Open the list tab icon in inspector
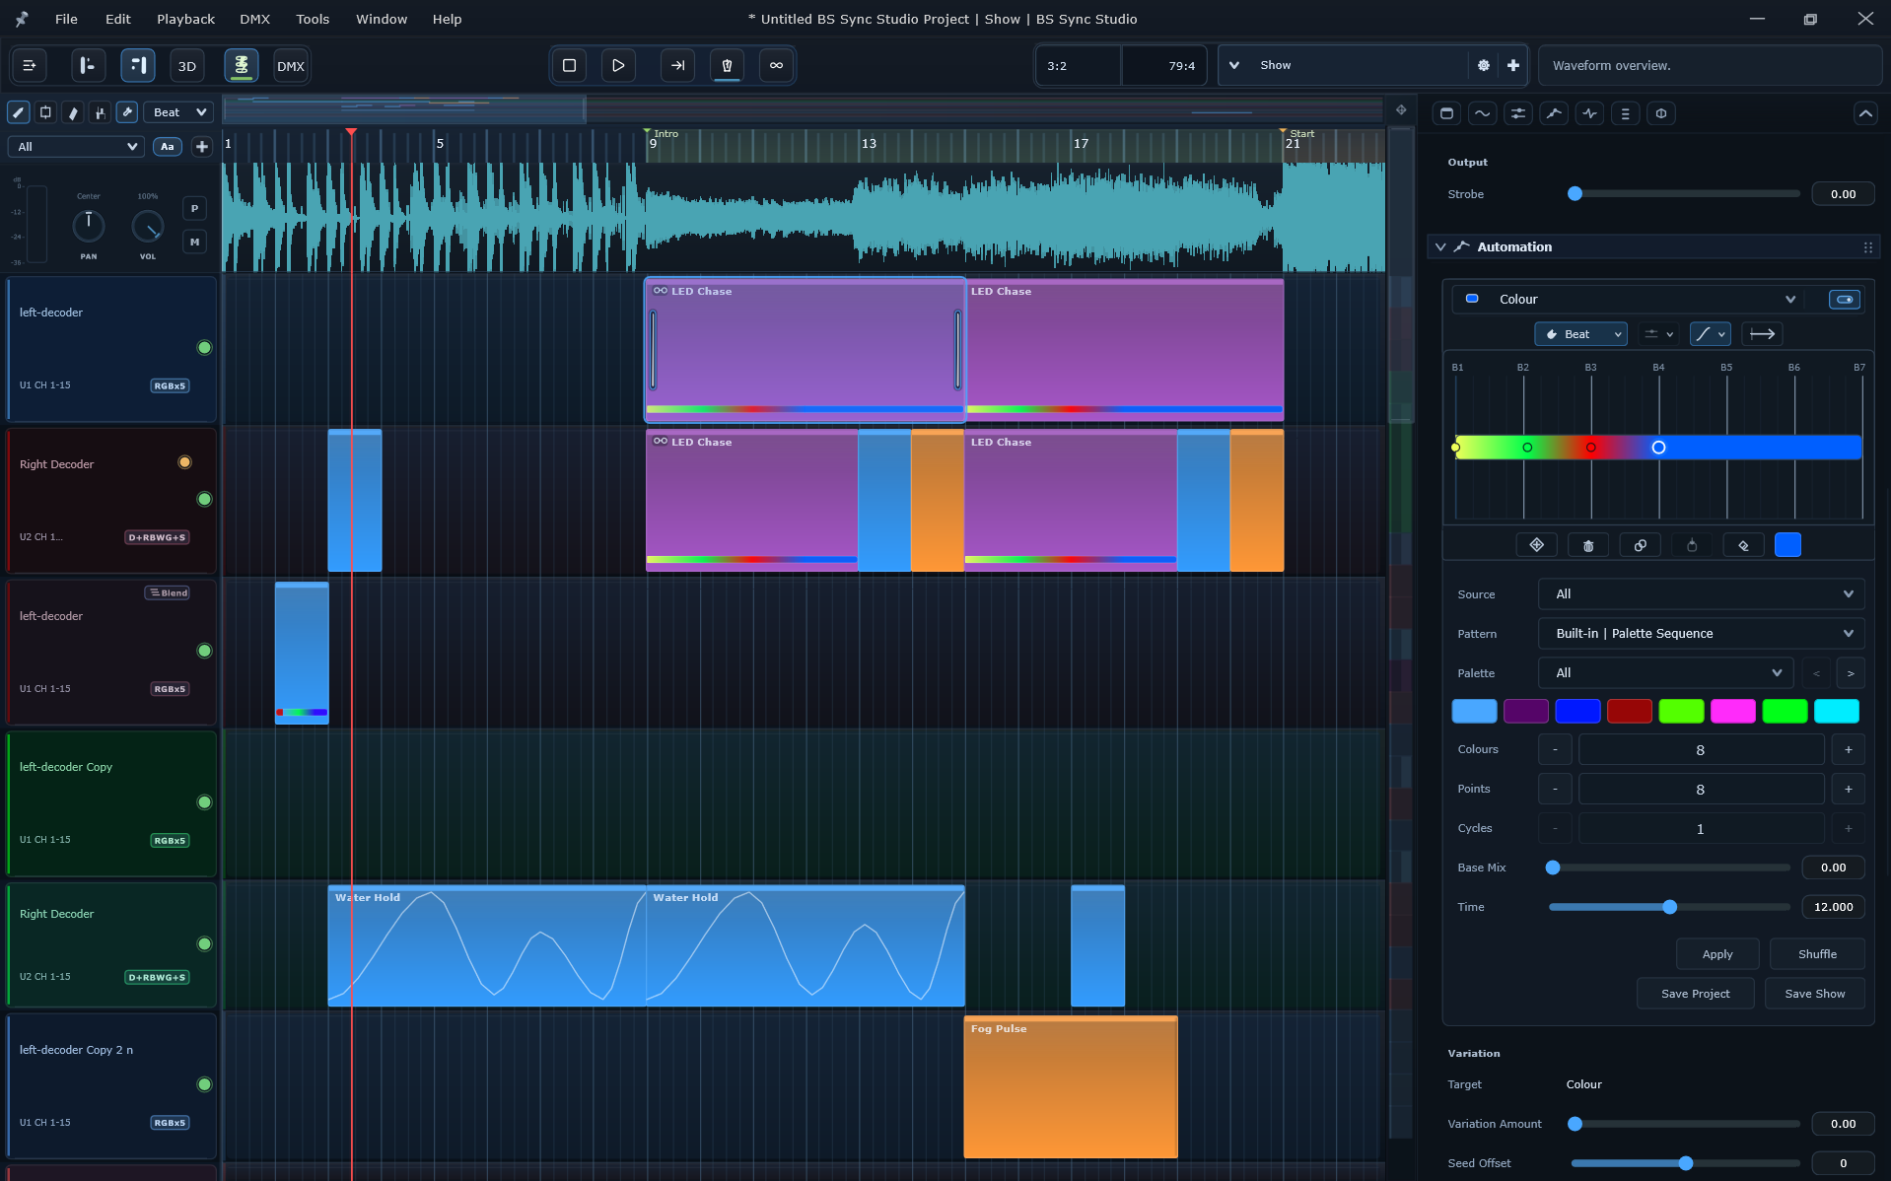The height and width of the screenshot is (1181, 1891). tap(1625, 113)
